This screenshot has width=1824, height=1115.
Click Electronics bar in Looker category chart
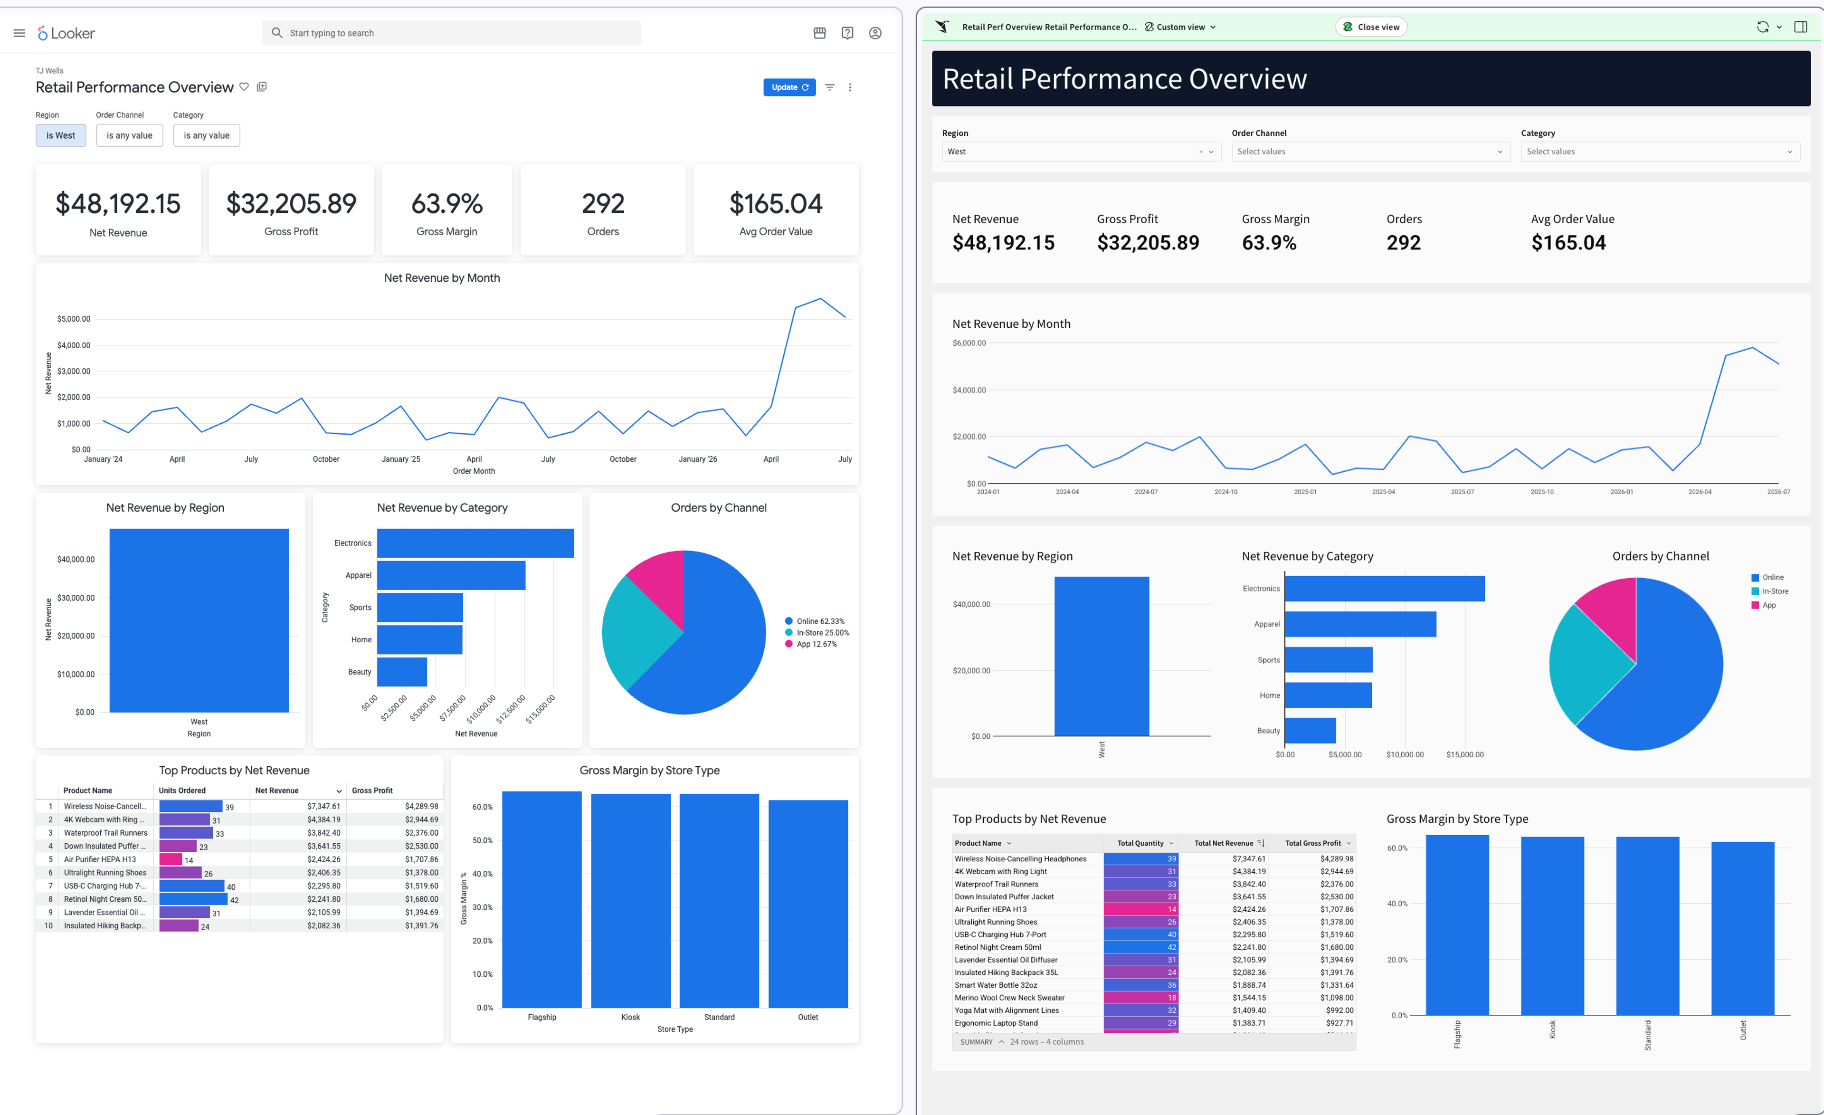[x=475, y=543]
